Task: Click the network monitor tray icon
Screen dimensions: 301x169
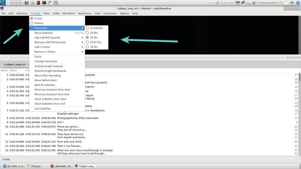Action: coord(238,3)
